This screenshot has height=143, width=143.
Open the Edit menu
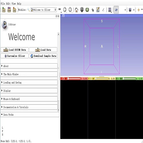click(x=8, y=4)
